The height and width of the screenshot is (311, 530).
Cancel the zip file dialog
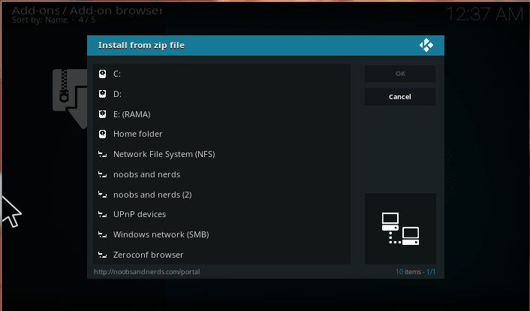(x=400, y=97)
